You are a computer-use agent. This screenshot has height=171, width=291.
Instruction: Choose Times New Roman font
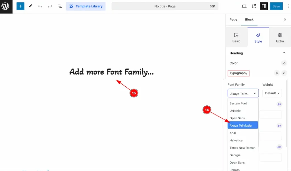(243, 148)
